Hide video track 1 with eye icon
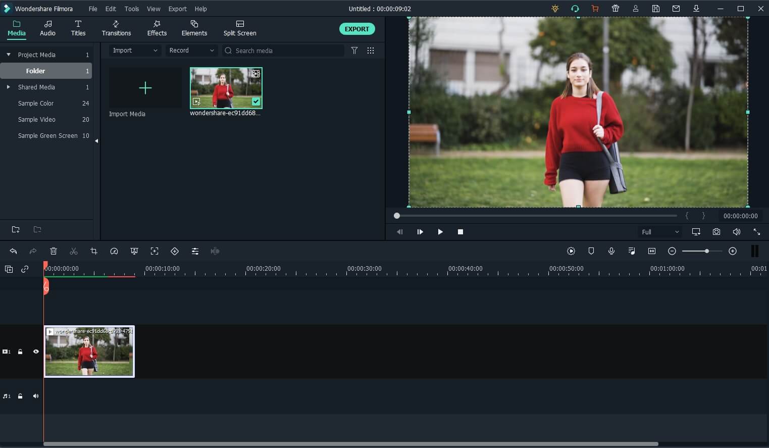The width and height of the screenshot is (769, 448). pyautogui.click(x=36, y=352)
